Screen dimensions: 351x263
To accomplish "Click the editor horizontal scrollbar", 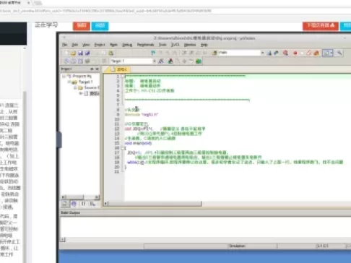I will pyautogui.click(x=153, y=204).
